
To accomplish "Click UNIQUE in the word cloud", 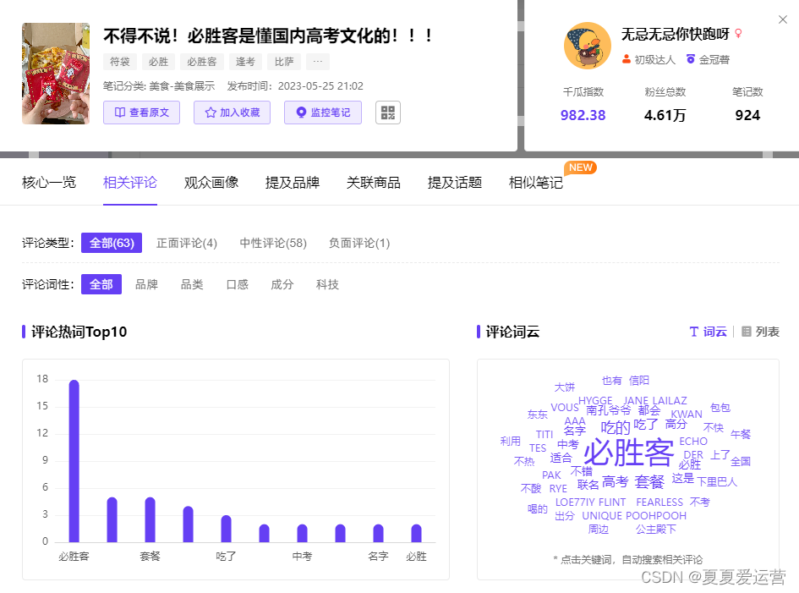I will point(602,516).
